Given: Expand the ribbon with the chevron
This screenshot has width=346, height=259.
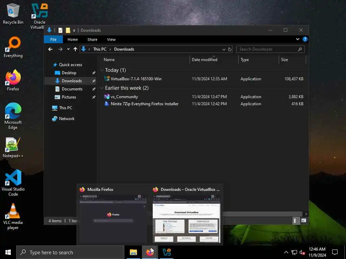Looking at the screenshot, I should (x=297, y=39).
